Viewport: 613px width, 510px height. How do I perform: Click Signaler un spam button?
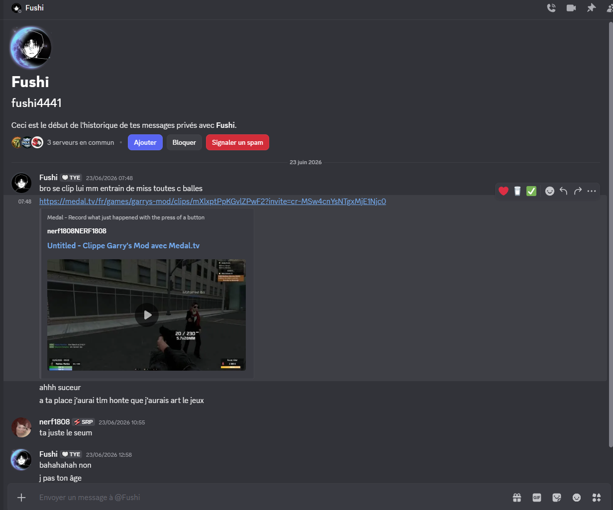237,142
